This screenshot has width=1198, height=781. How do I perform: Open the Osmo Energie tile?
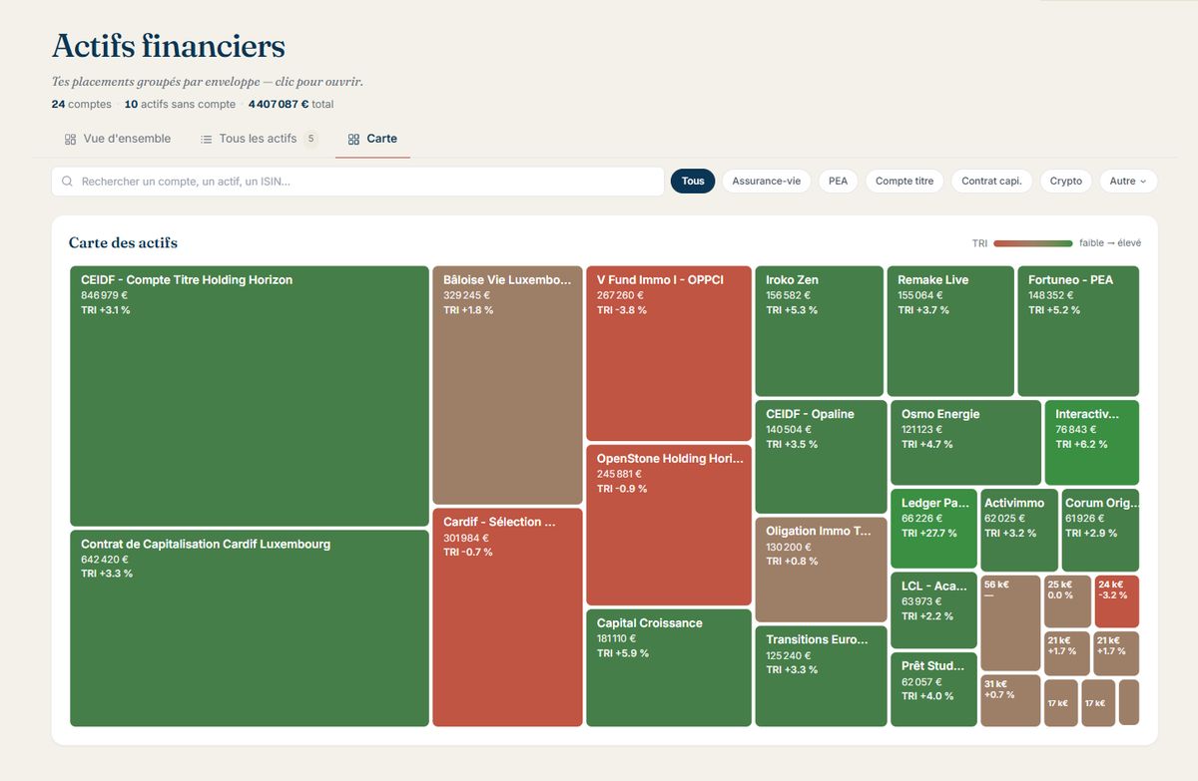pyautogui.click(x=965, y=443)
